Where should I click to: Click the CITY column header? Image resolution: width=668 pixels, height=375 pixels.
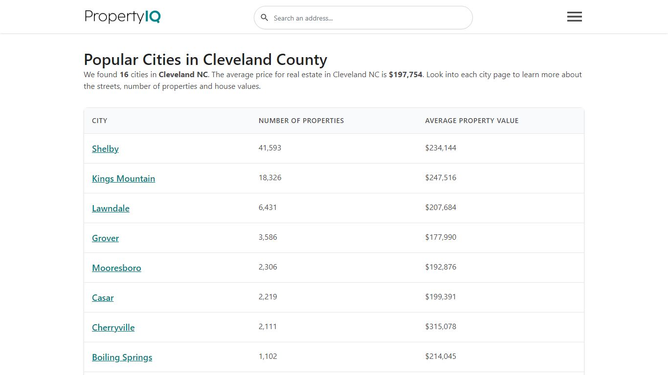(x=99, y=121)
